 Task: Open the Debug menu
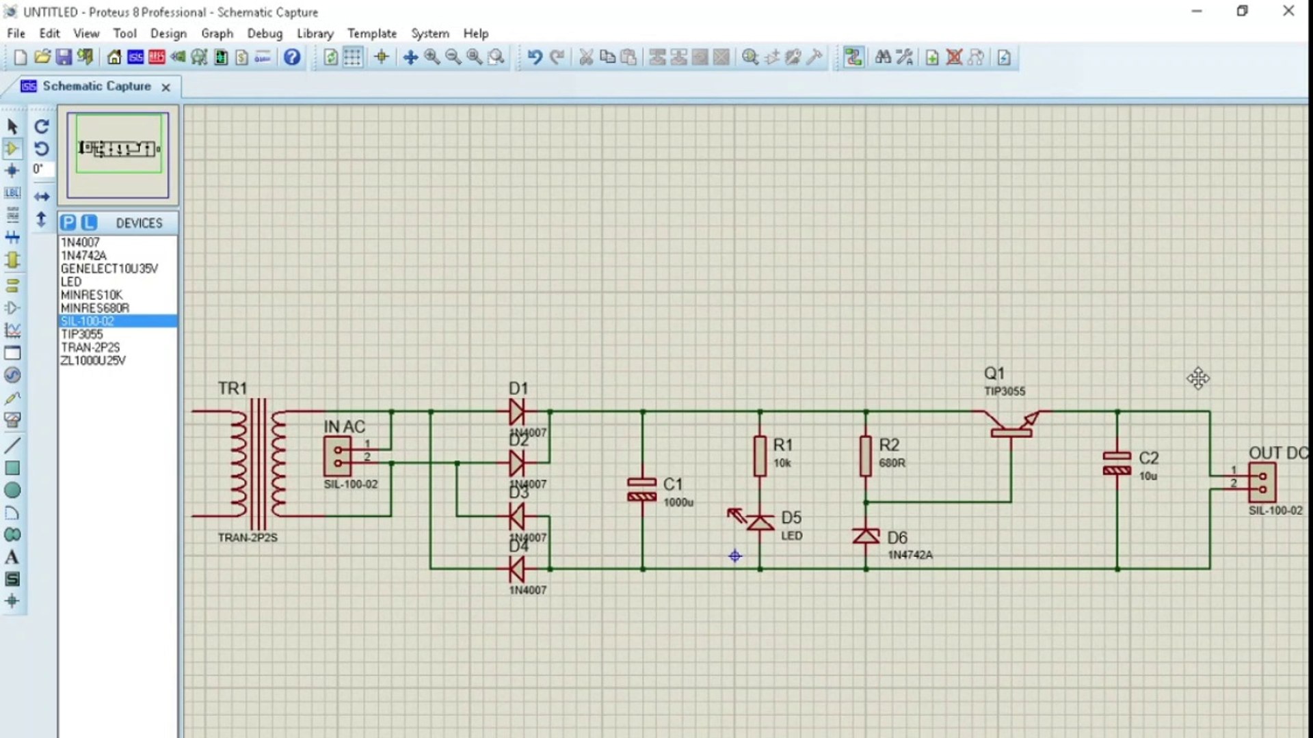[x=265, y=33]
